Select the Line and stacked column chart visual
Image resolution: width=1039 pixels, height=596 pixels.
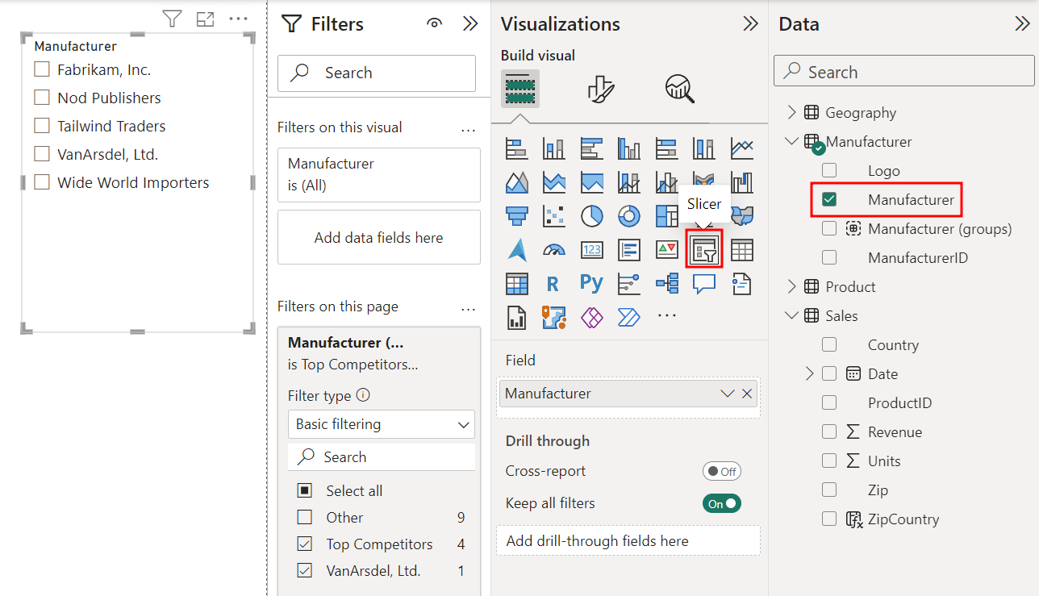(x=629, y=182)
